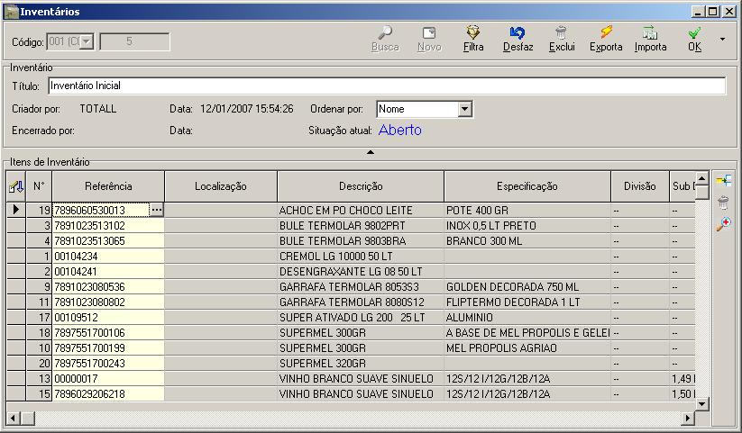The height and width of the screenshot is (433, 742).
Task: Select reference cell 00104241
Action: point(108,271)
